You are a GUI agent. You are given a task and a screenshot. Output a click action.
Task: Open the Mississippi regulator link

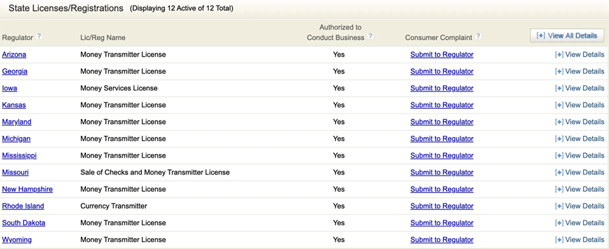click(x=19, y=156)
